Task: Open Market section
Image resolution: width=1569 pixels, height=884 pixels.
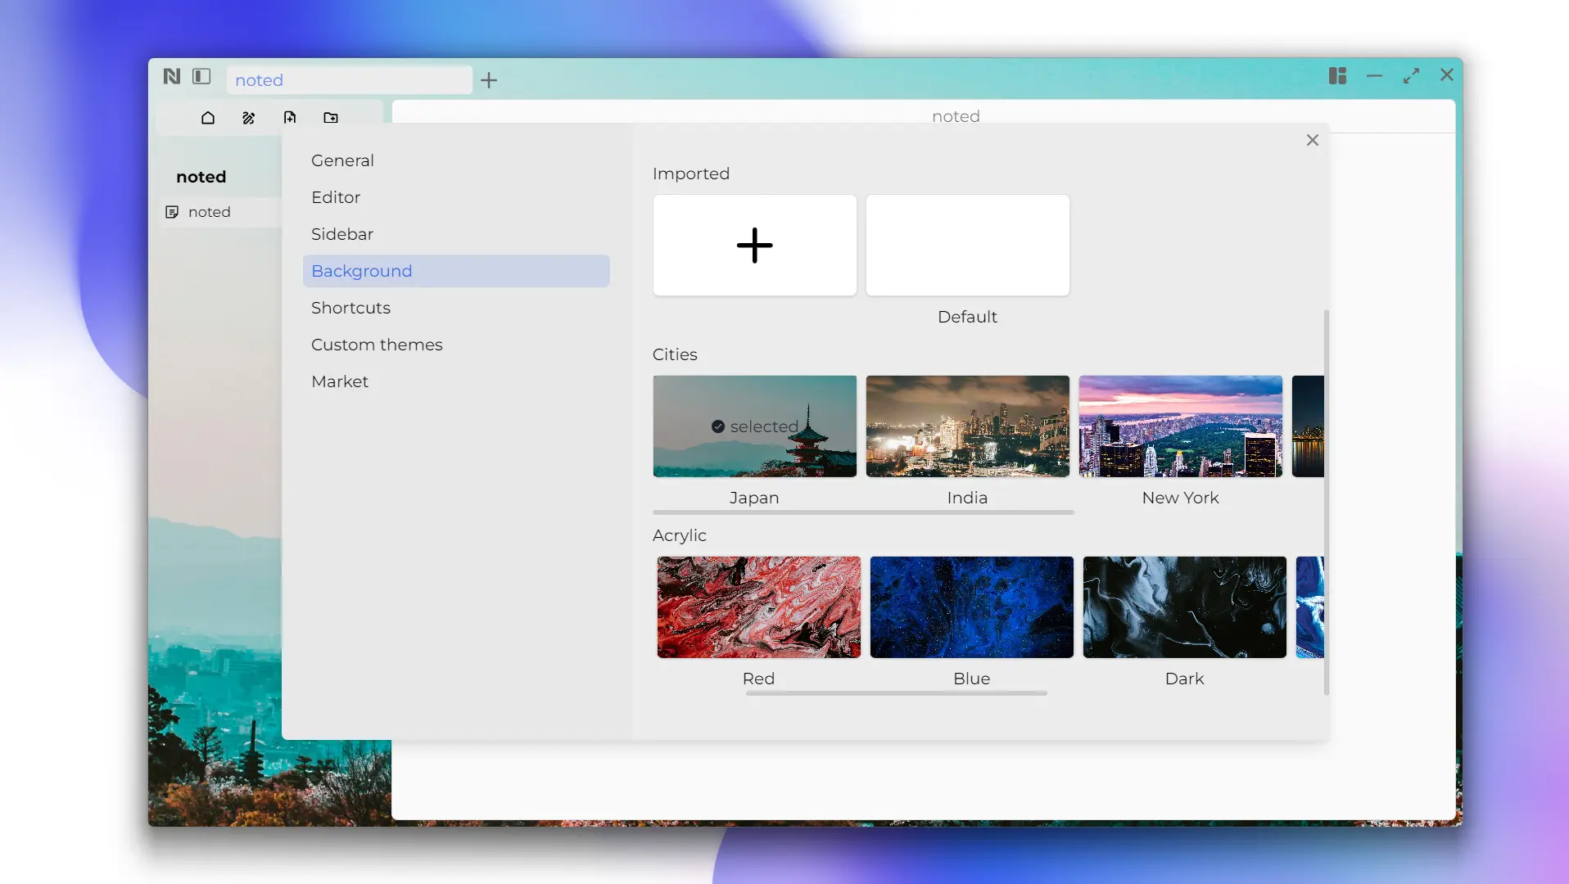Action: click(x=456, y=381)
